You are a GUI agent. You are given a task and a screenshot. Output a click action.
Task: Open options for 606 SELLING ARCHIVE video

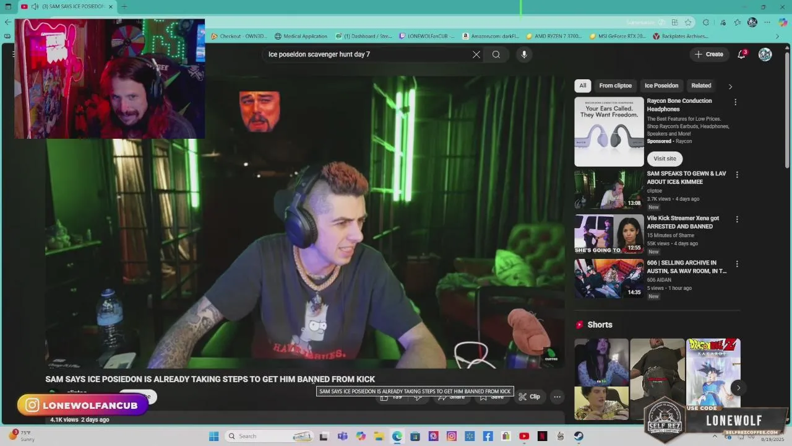736,264
